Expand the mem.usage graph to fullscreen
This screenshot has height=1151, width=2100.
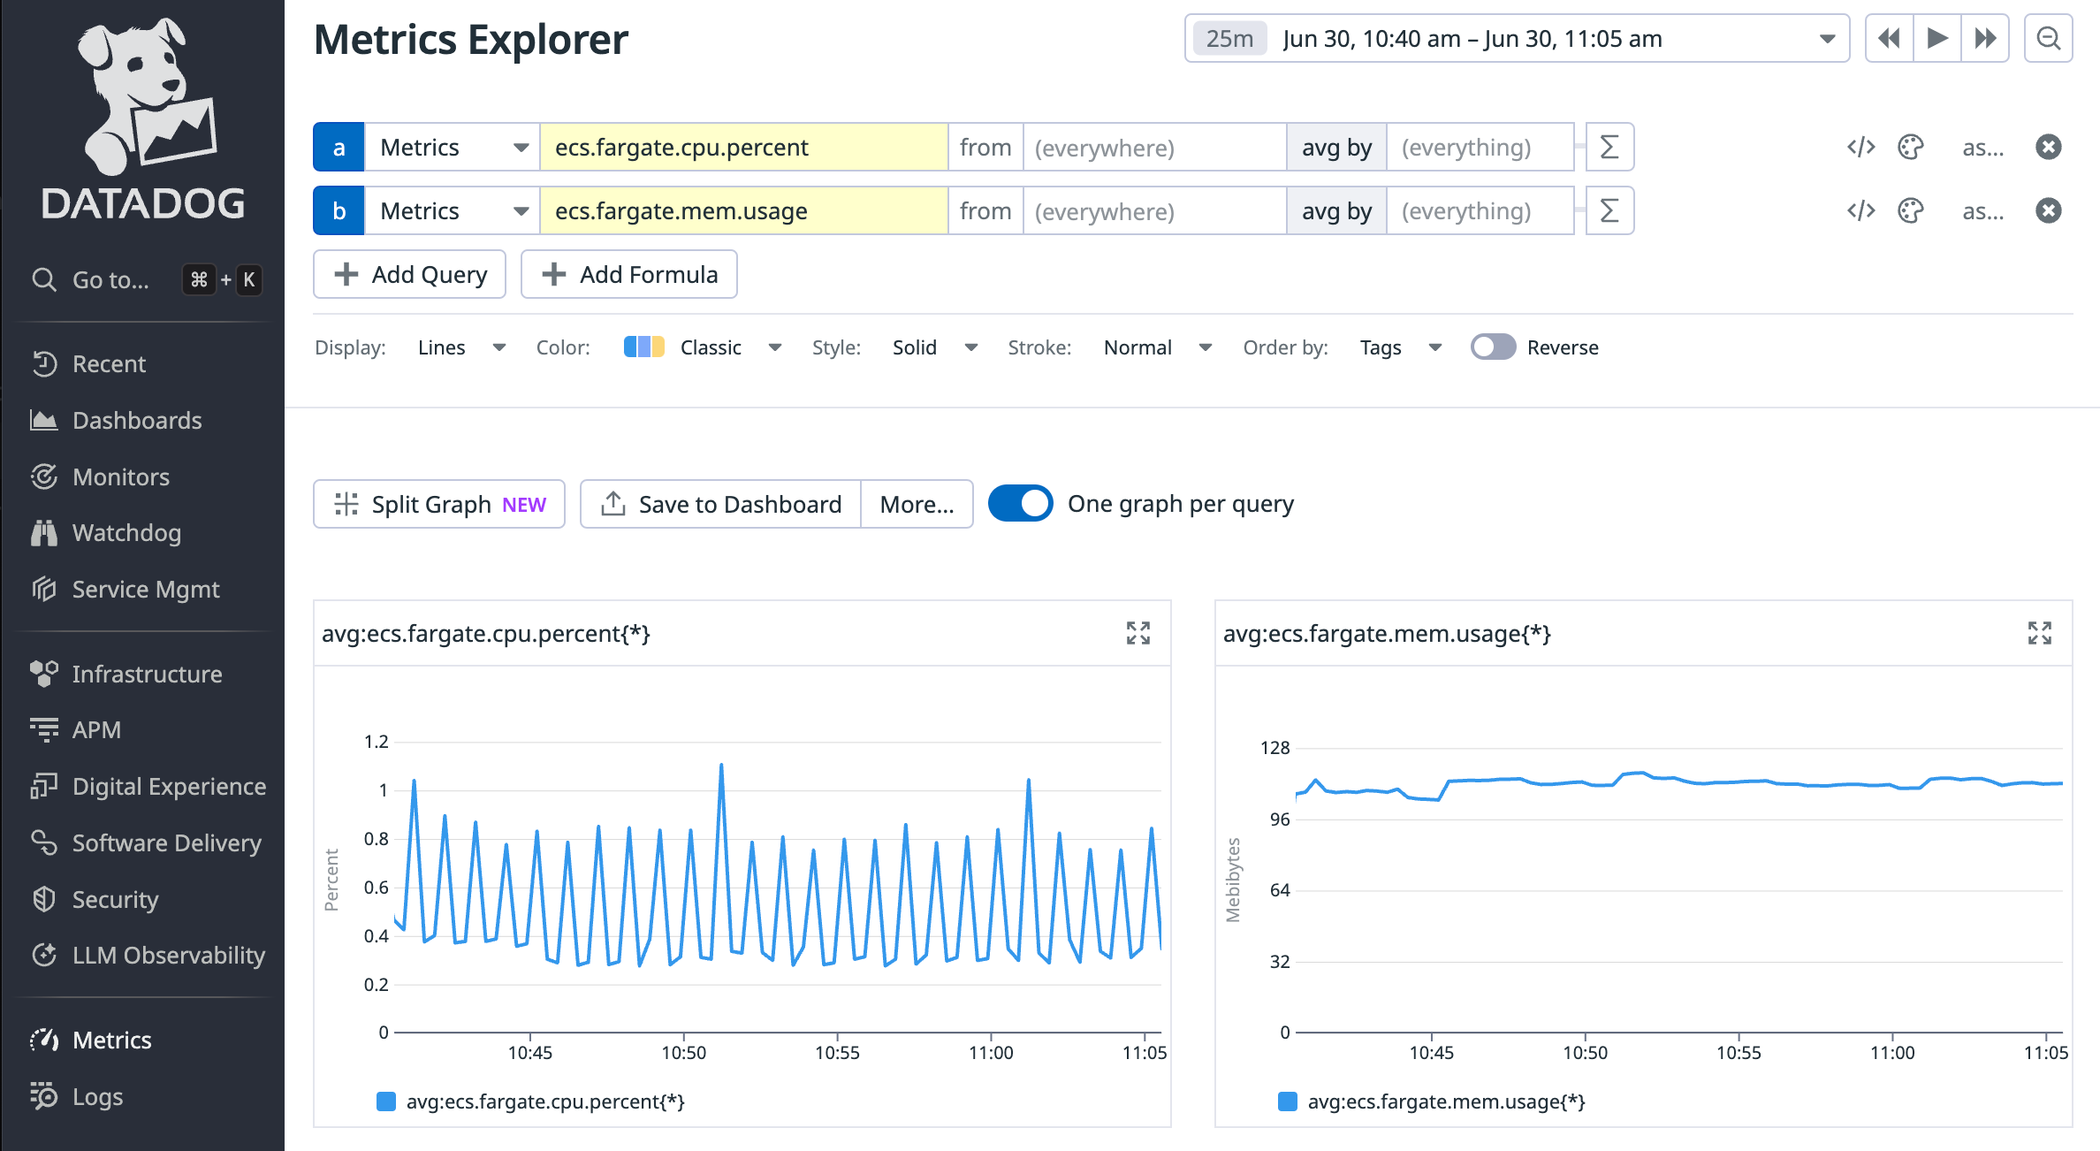(2039, 633)
